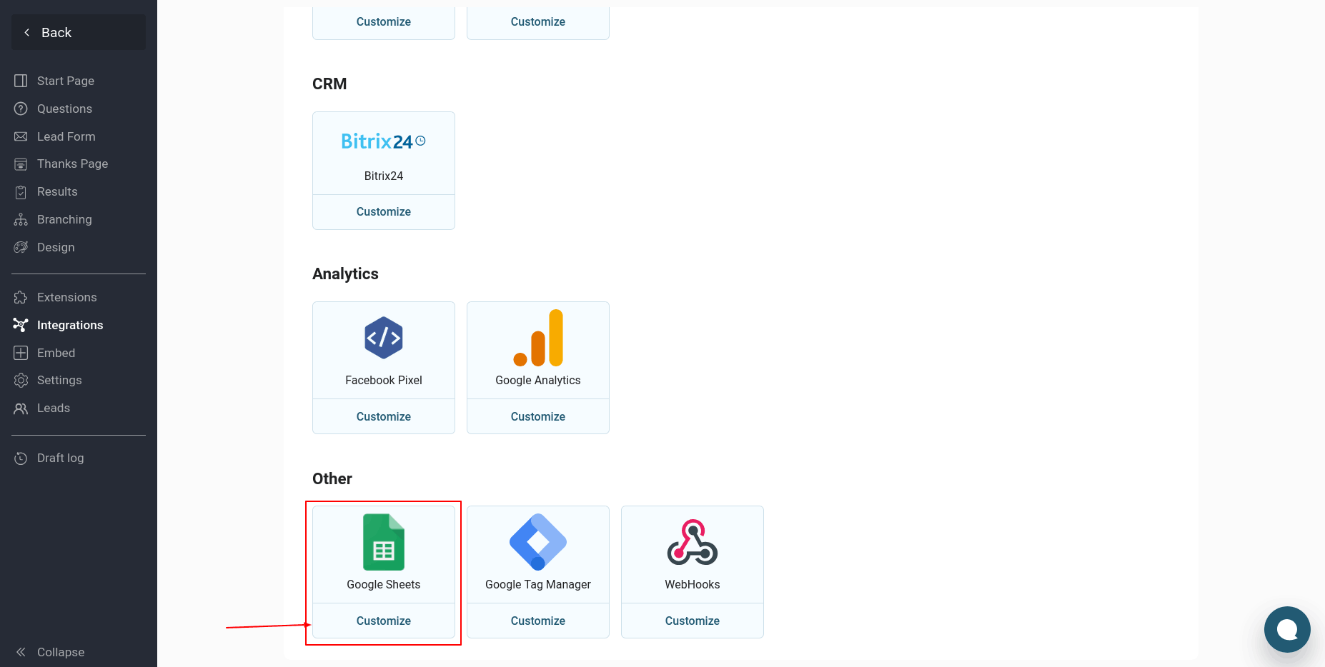Screen dimensions: 1325x667
Task: Open the Extensions menu item
Action: [66, 297]
